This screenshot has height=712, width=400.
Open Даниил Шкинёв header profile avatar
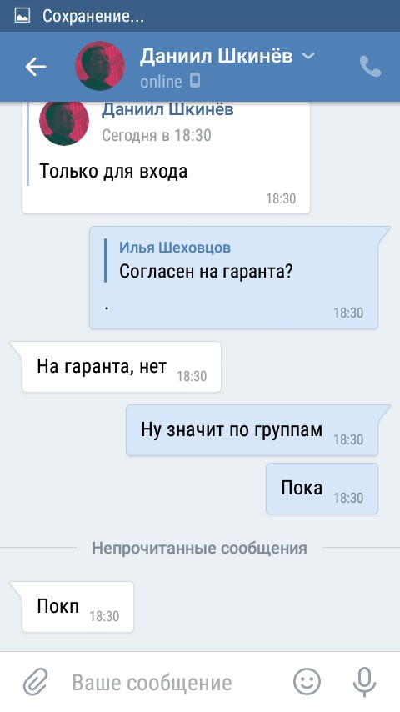tap(100, 66)
